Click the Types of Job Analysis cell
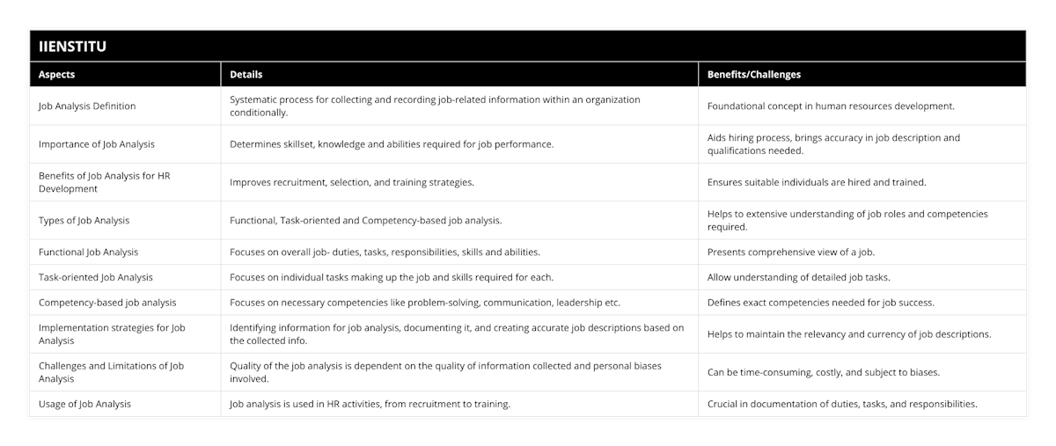Viewport: 1056px width, 446px height. point(84,220)
